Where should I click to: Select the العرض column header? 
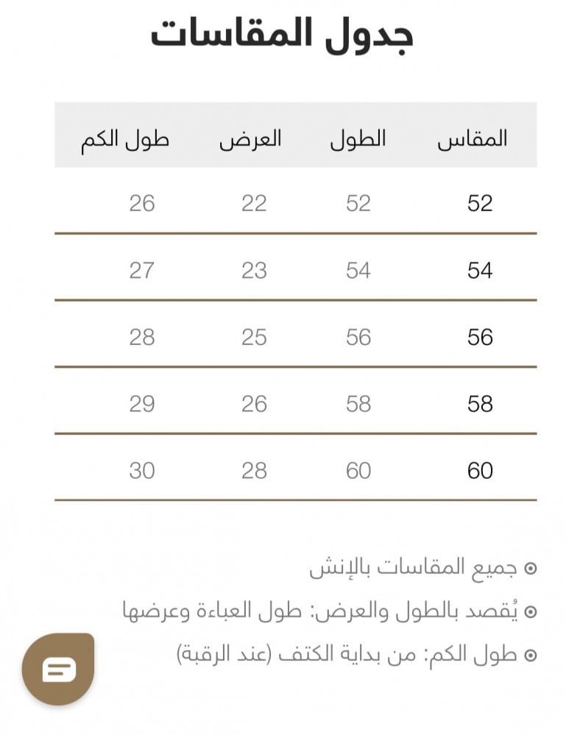[250, 138]
